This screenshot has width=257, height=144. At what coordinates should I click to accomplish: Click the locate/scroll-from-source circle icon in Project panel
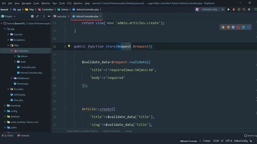tap(32, 16)
